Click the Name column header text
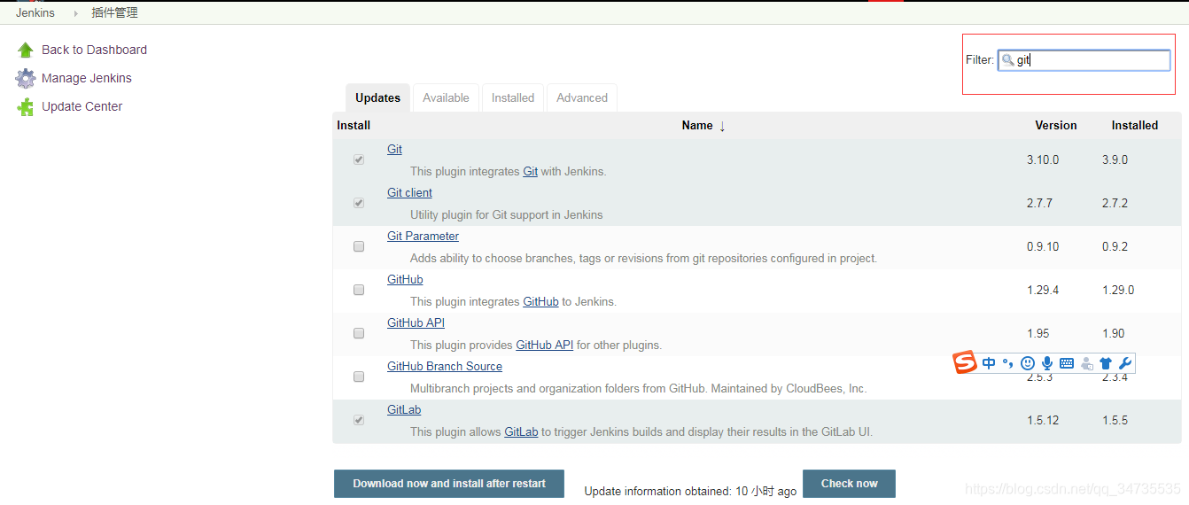 point(697,126)
